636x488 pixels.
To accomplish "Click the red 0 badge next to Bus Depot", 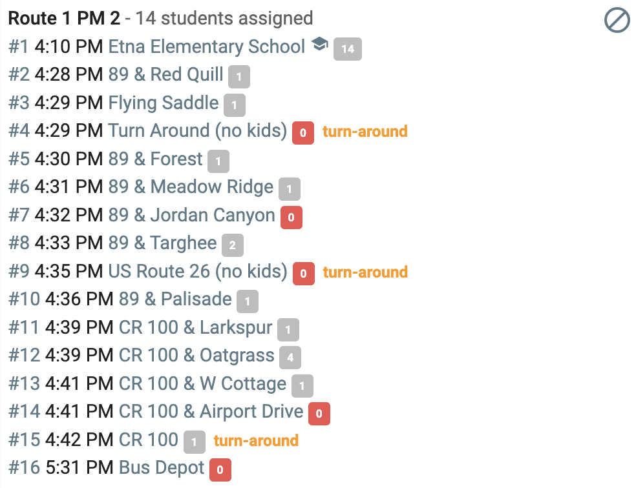I will point(220,470).
